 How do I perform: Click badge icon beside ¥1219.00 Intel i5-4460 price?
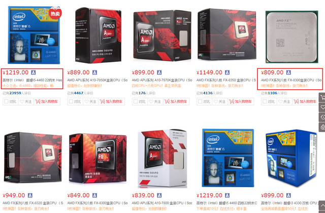[34, 73]
